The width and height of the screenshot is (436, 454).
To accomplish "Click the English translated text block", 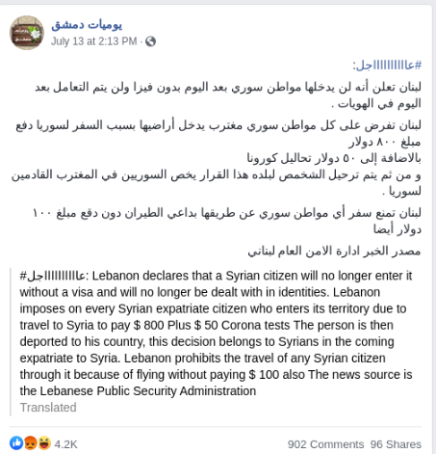I will point(216,334).
